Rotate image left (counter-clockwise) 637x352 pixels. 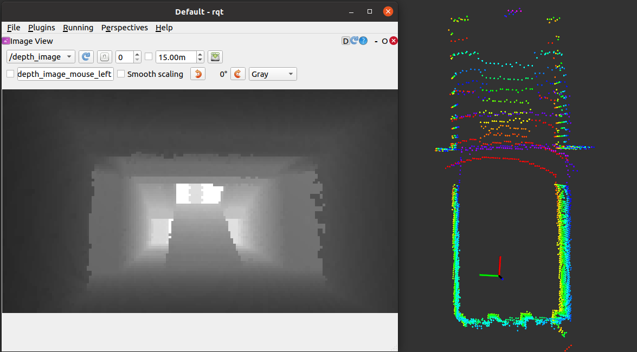click(198, 74)
